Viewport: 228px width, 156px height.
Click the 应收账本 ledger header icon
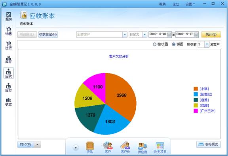pos(24,15)
